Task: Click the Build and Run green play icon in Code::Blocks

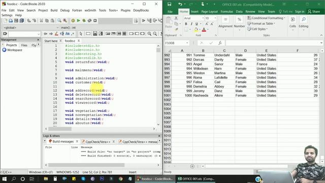Action: 78,20
